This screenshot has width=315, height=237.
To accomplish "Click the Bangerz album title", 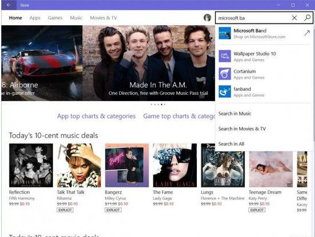I will 114,192.
